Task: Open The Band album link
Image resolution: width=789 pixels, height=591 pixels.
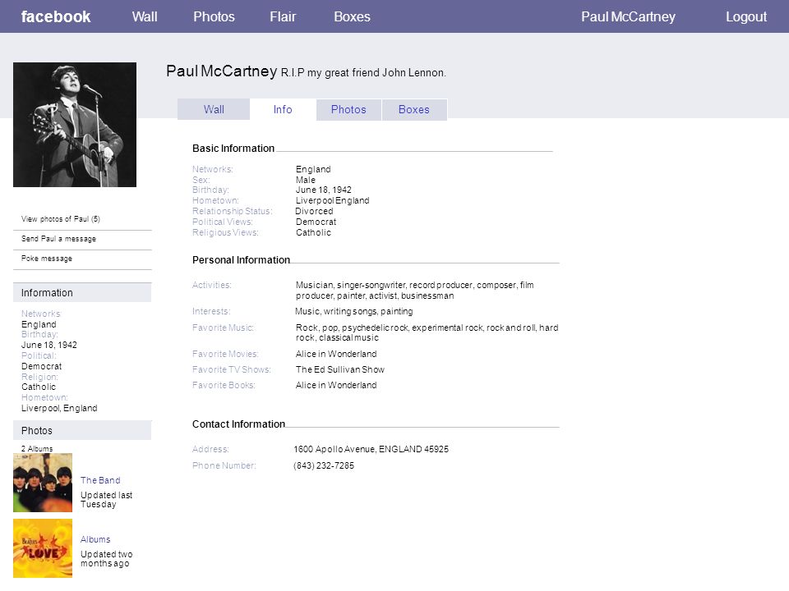Action: [100, 480]
